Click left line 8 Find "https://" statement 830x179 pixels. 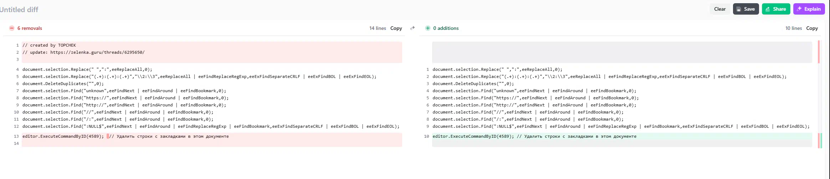pyautogui.click(x=125, y=98)
